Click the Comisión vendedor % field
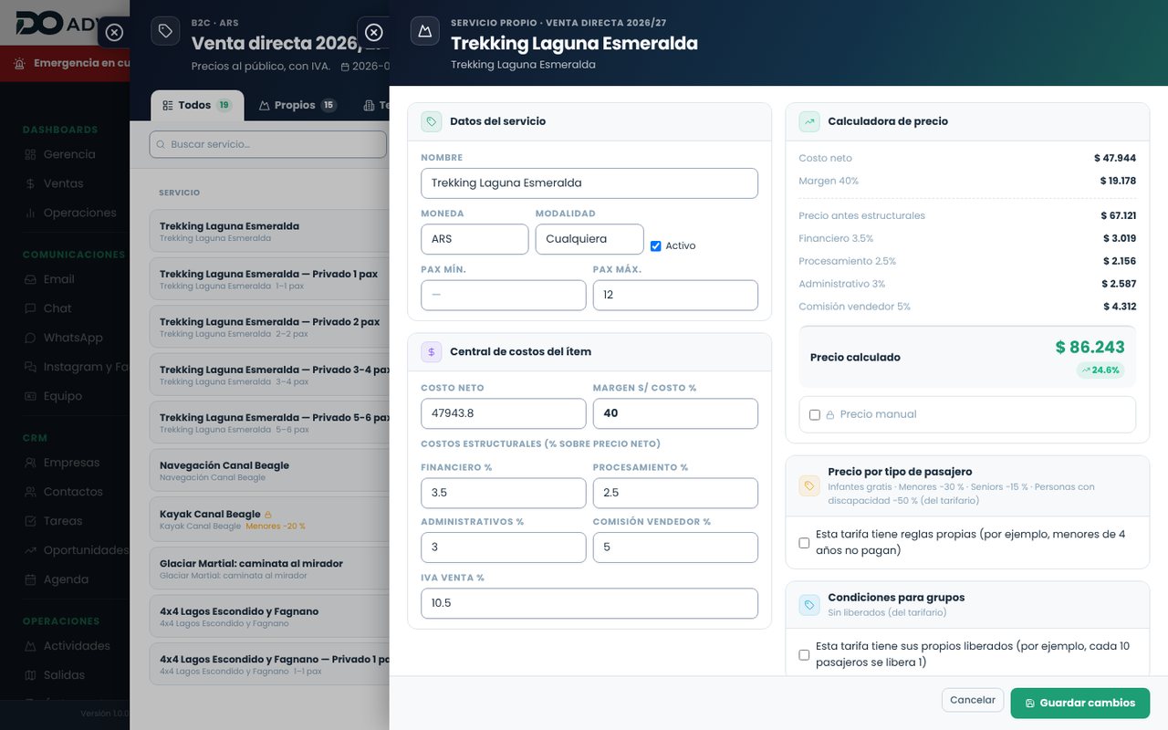This screenshot has height=730, width=1168. (x=675, y=547)
